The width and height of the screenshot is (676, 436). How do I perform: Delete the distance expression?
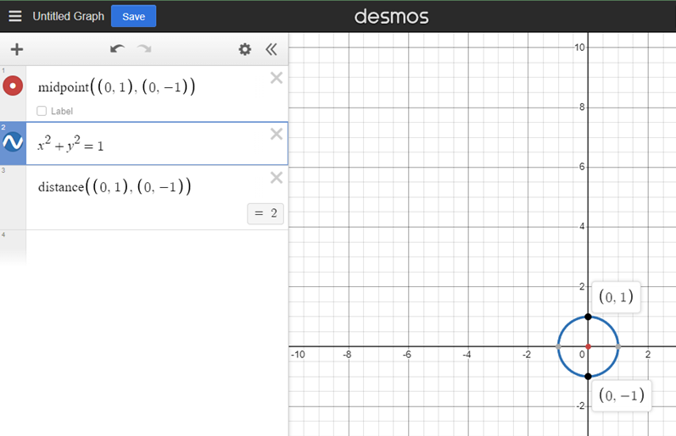[277, 178]
